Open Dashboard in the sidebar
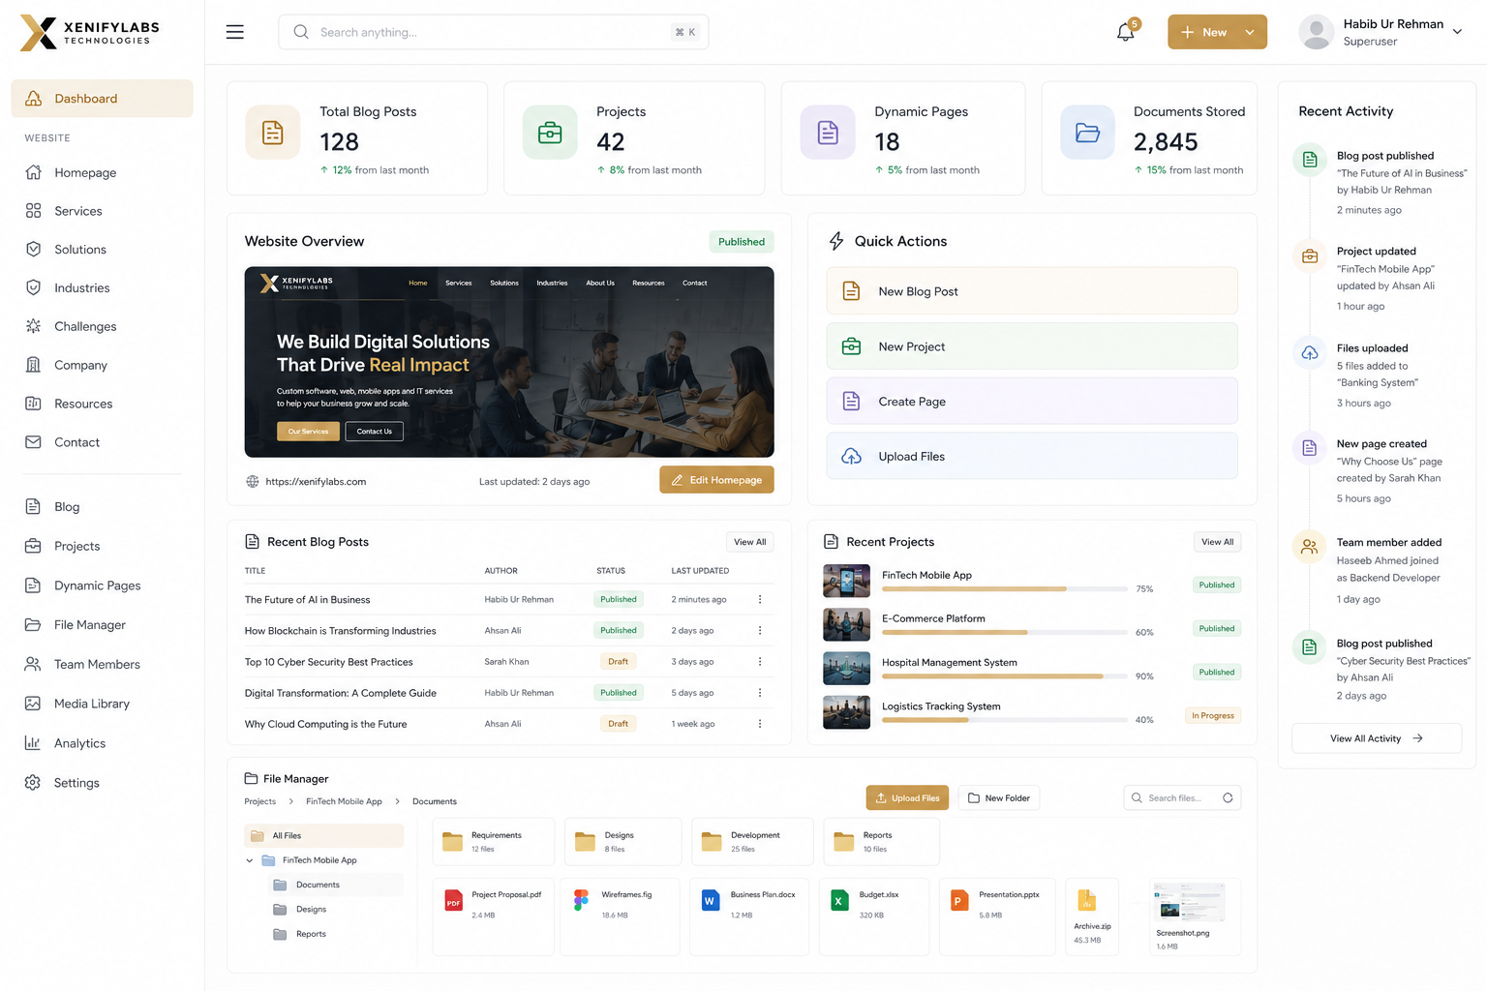1487x991 pixels. (x=102, y=99)
